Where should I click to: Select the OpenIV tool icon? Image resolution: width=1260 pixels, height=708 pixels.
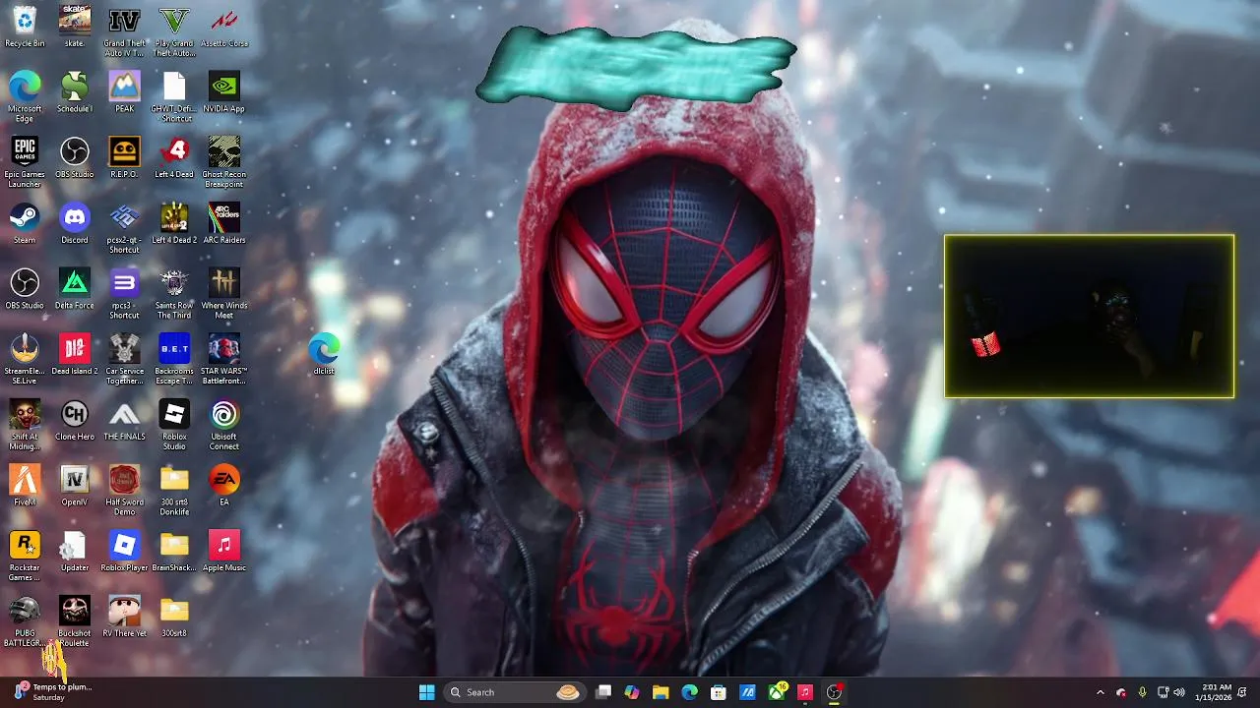click(x=74, y=486)
